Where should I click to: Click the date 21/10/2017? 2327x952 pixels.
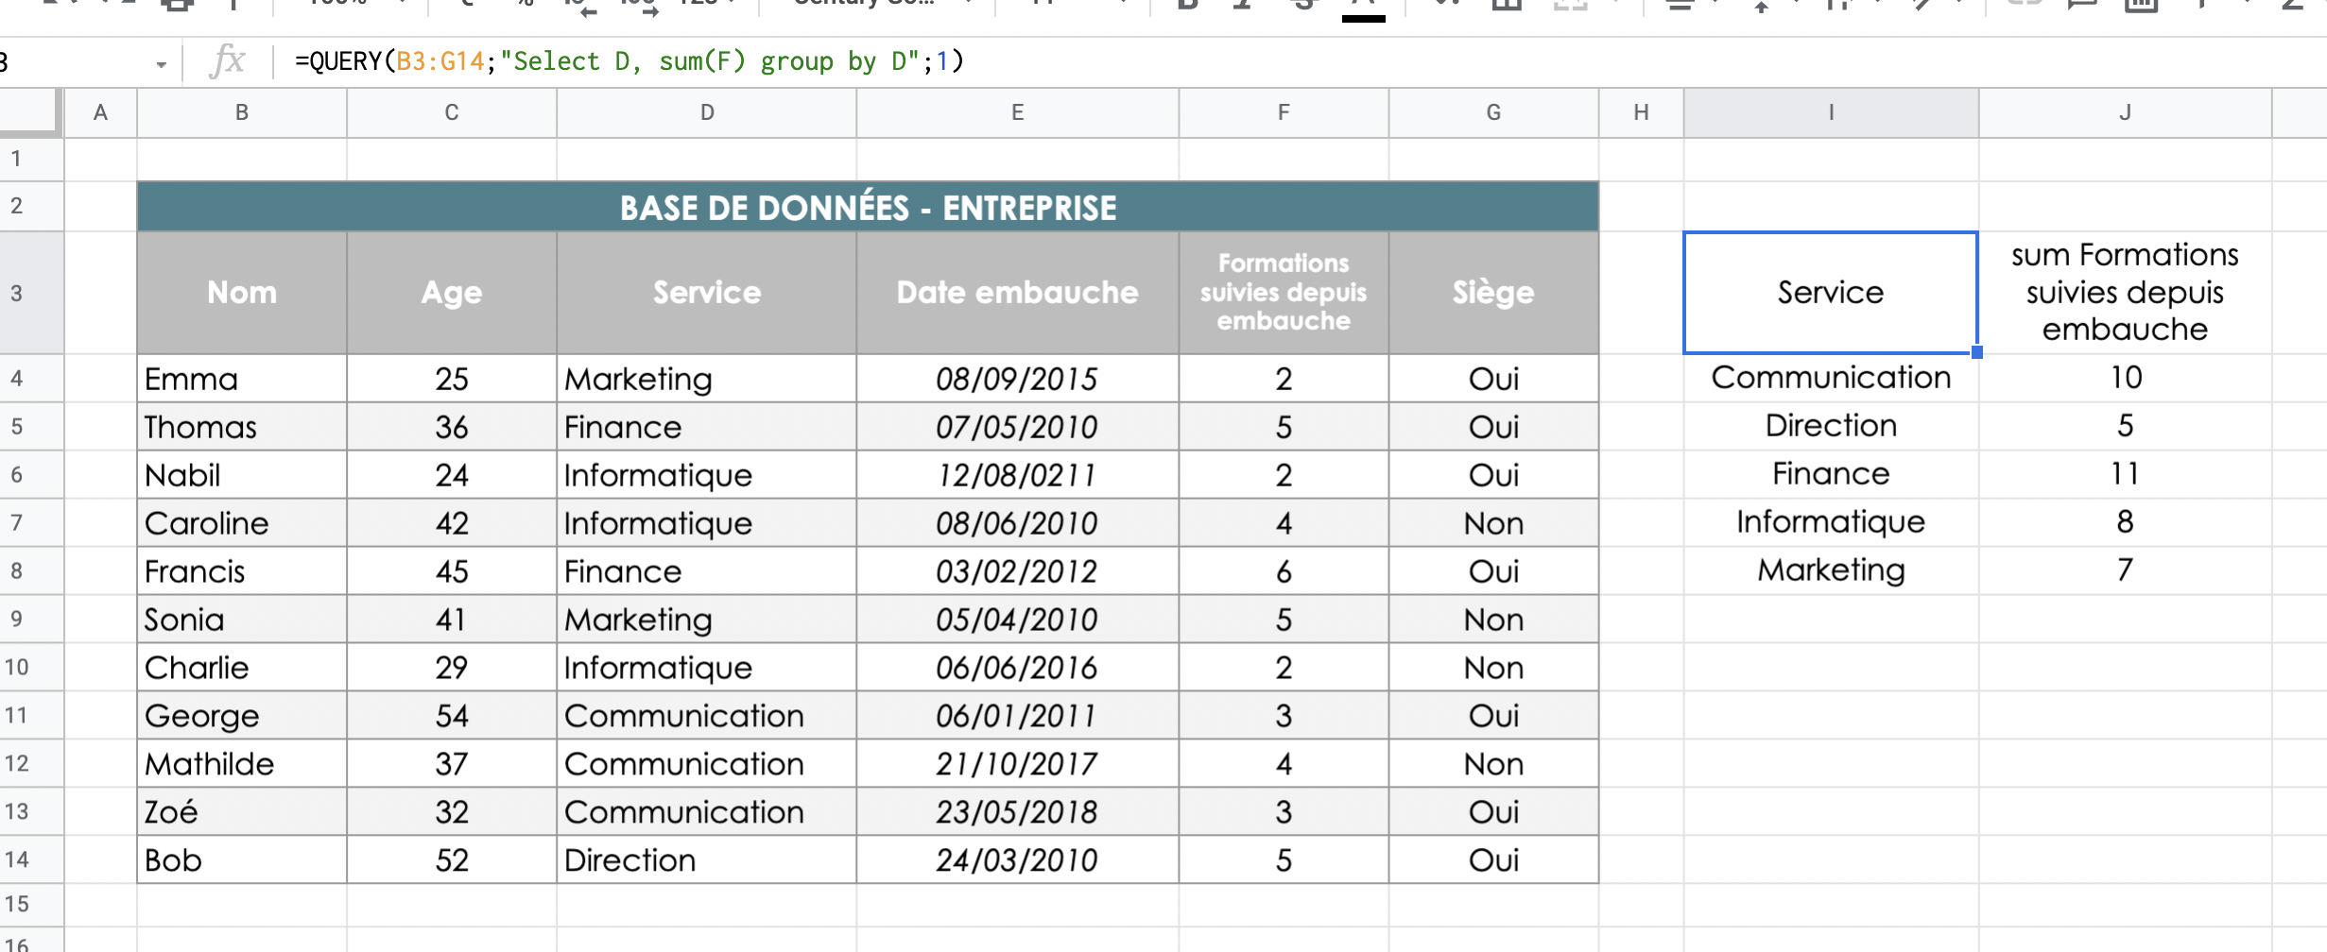1018,764
